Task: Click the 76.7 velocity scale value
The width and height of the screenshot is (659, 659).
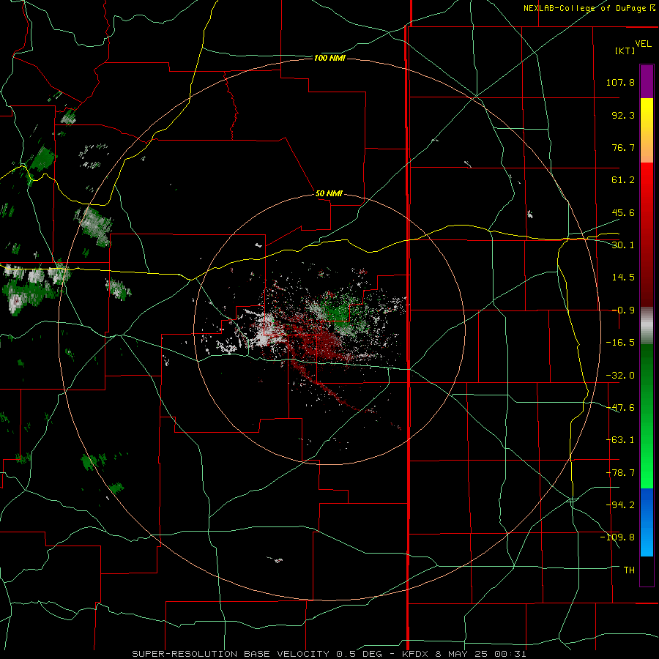Action: pyautogui.click(x=623, y=147)
